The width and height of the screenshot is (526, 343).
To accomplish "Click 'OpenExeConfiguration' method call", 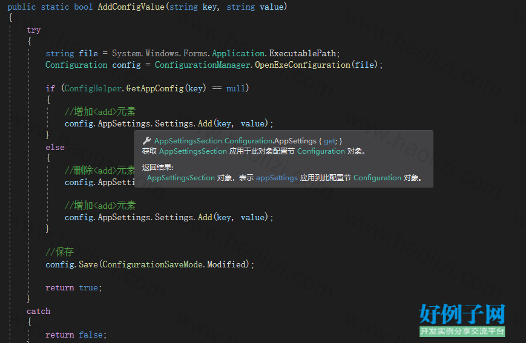I will 303,65.
